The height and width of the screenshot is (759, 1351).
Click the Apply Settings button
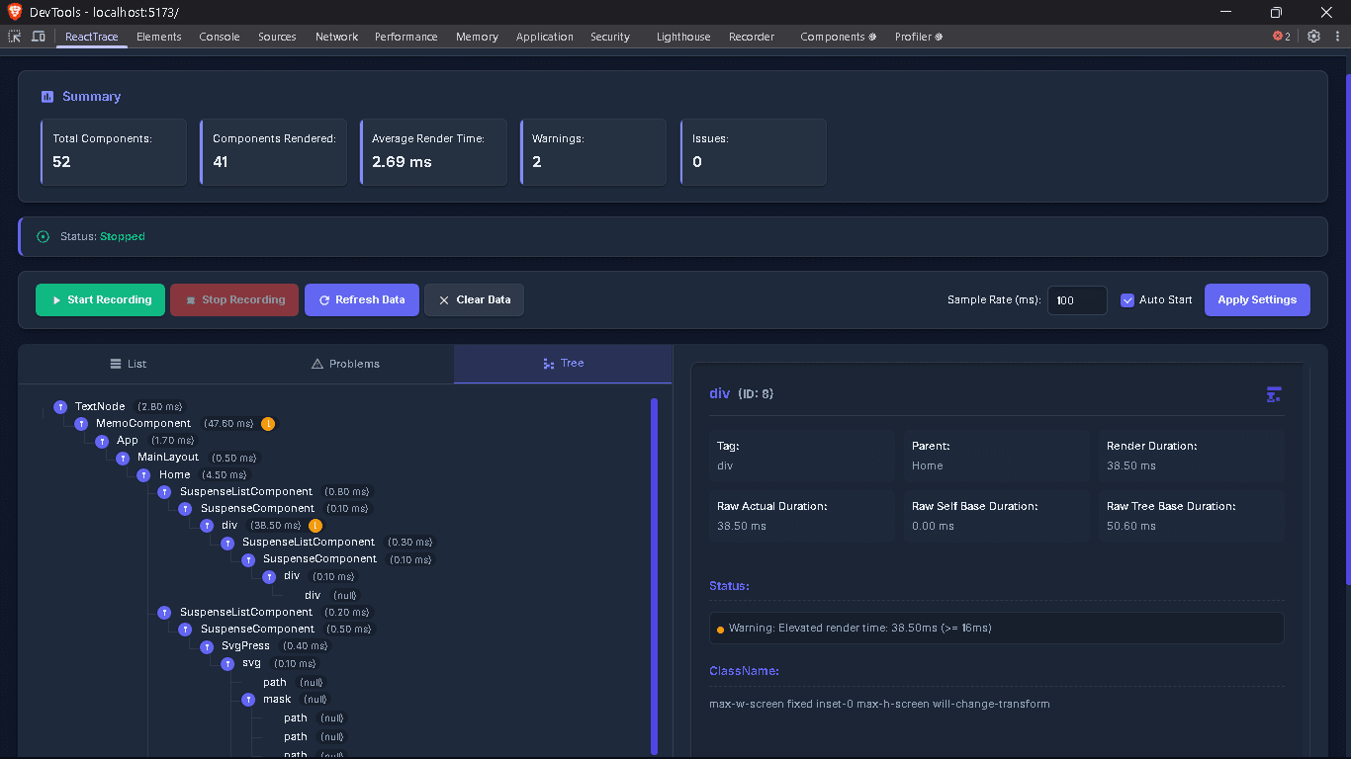[x=1257, y=300]
